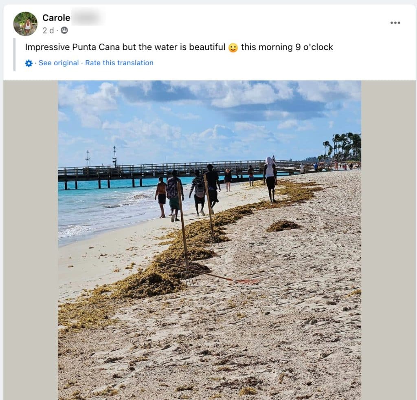Click the translation settings gear icon
Viewport: 417px width, 400px height.
coord(29,63)
